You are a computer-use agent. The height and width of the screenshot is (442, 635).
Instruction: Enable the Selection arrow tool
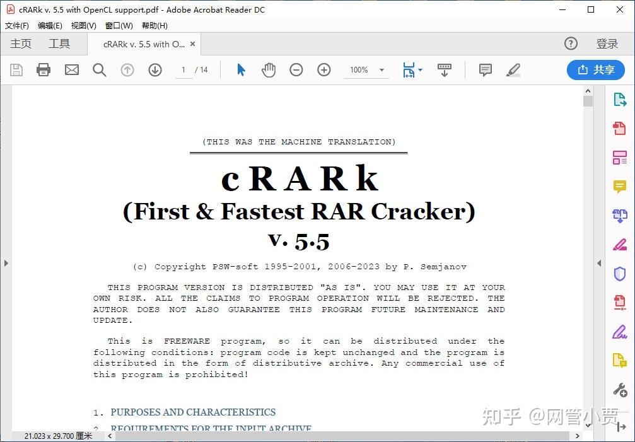pos(240,69)
